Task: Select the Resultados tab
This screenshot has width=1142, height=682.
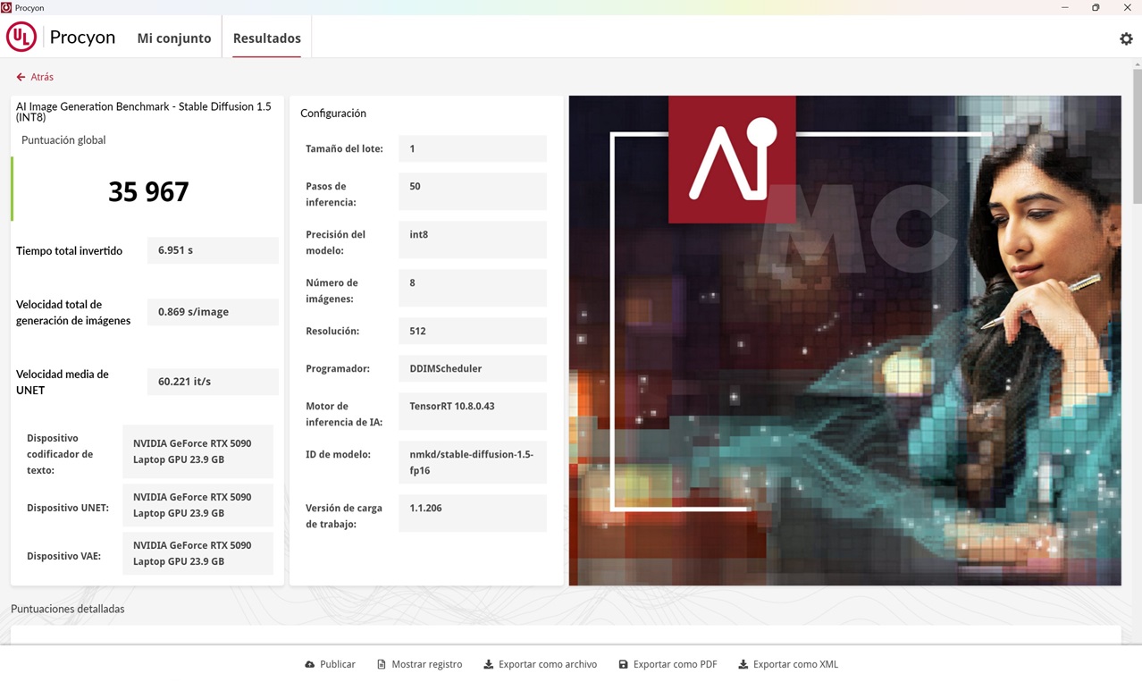Action: pyautogui.click(x=266, y=38)
